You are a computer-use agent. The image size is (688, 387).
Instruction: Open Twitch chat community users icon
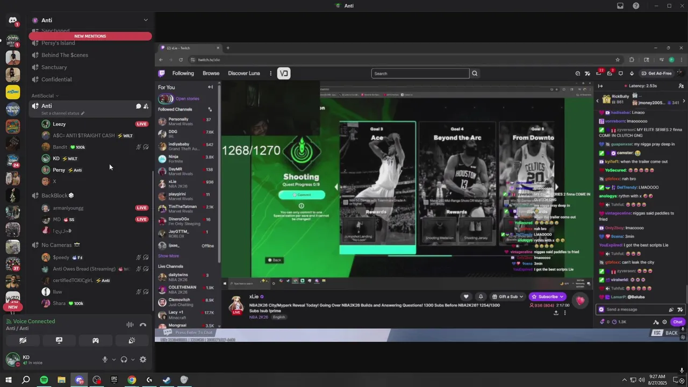pos(681,86)
